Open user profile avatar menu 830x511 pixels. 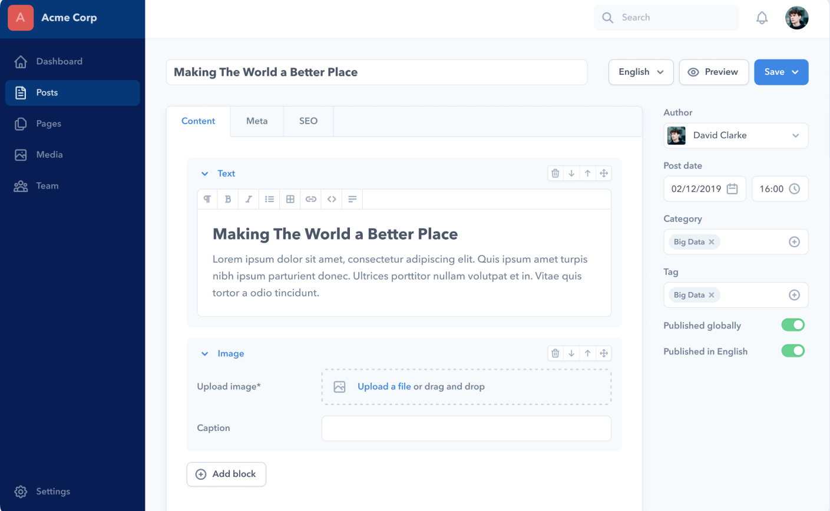point(796,18)
